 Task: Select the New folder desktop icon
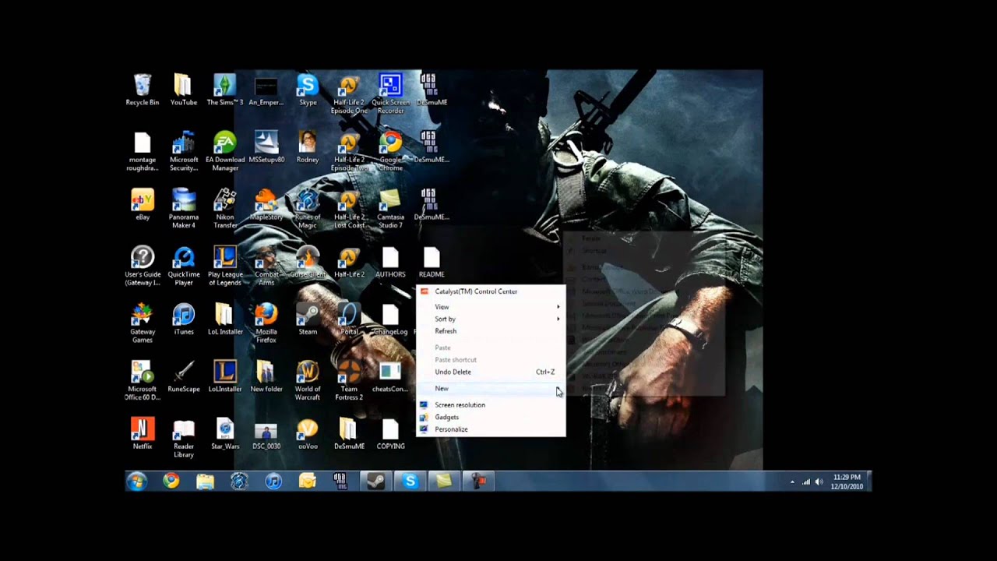266,376
